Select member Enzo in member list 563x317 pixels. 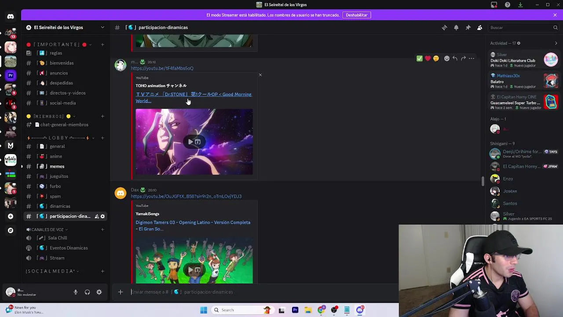point(523,179)
